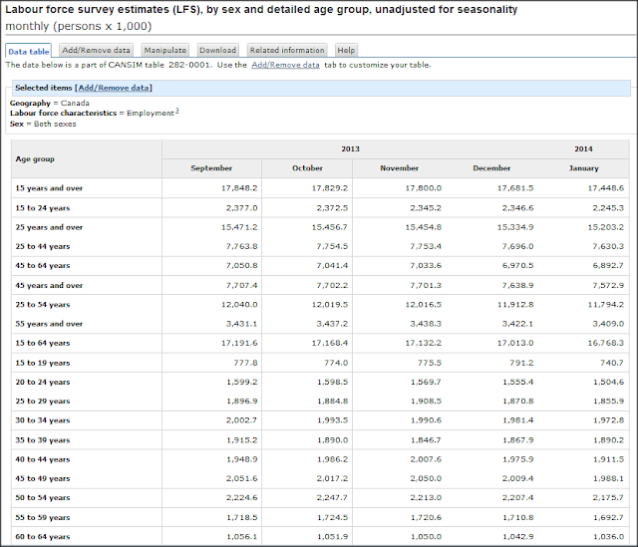Screen dimensions: 638x547
Task: Click the Labour force survey estimates title
Action: (261, 9)
